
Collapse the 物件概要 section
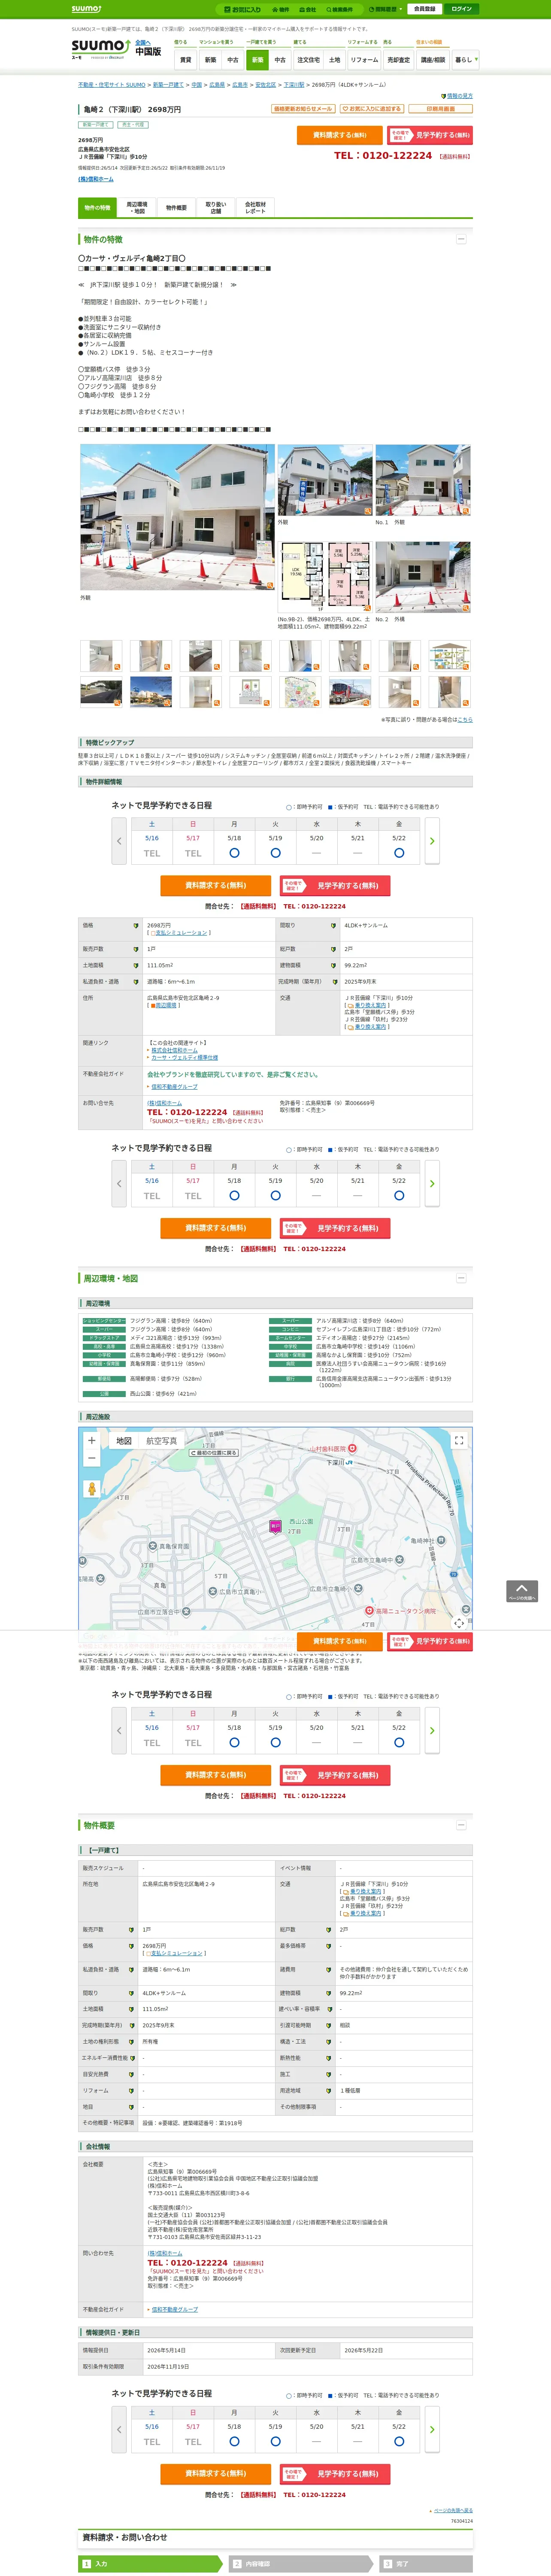(461, 1825)
